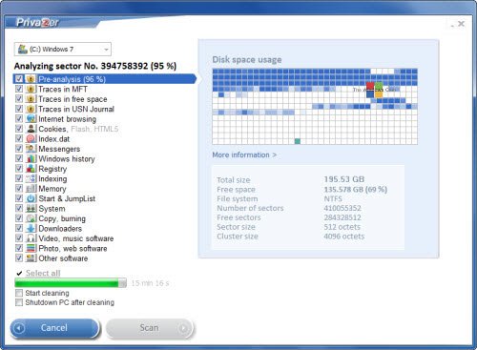Uncheck the Pre-analysis checkbox

coord(19,79)
